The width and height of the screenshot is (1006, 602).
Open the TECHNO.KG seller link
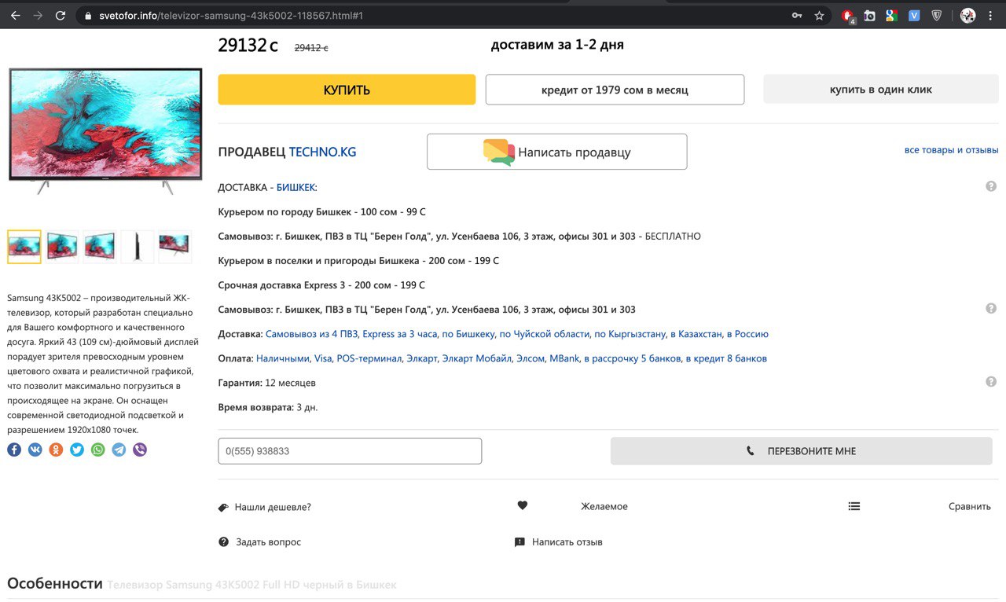(322, 152)
